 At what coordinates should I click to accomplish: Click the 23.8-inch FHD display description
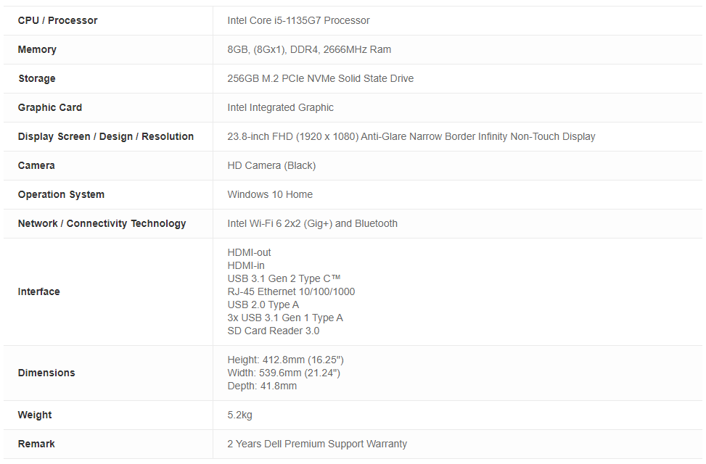[411, 136]
